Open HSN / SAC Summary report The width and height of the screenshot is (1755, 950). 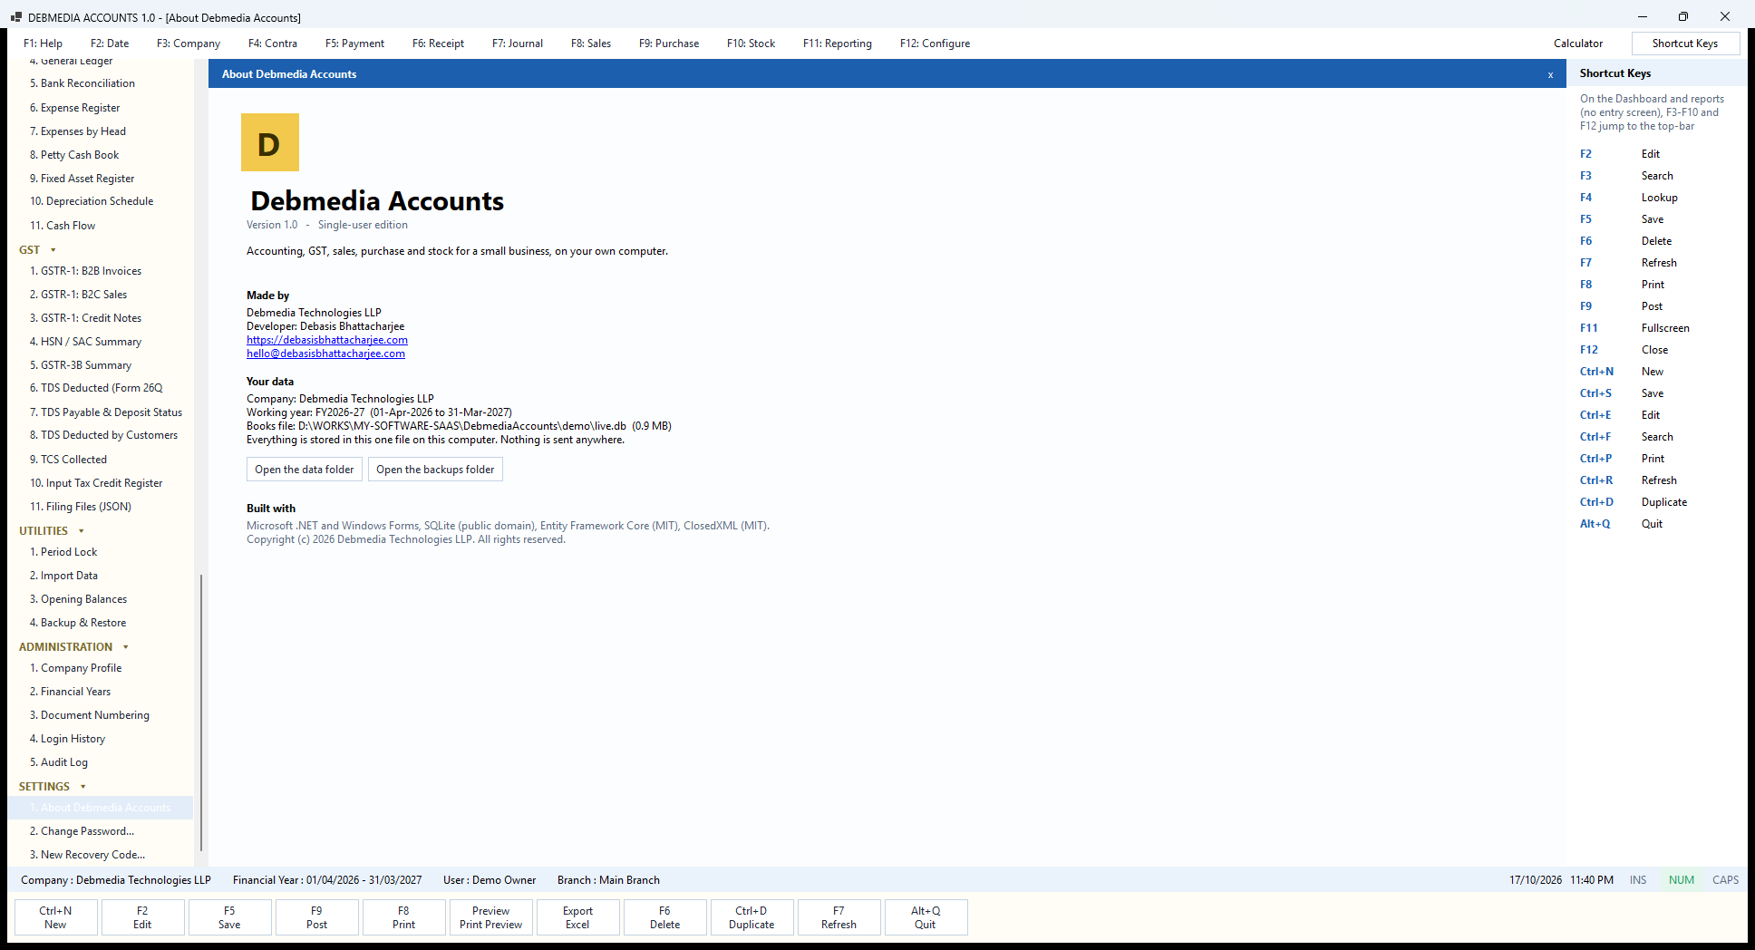click(86, 342)
